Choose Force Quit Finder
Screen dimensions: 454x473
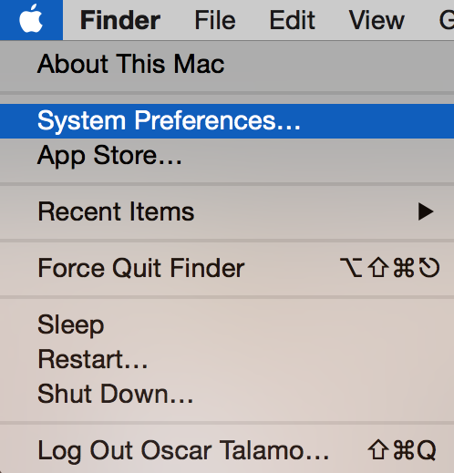pyautogui.click(x=227, y=268)
